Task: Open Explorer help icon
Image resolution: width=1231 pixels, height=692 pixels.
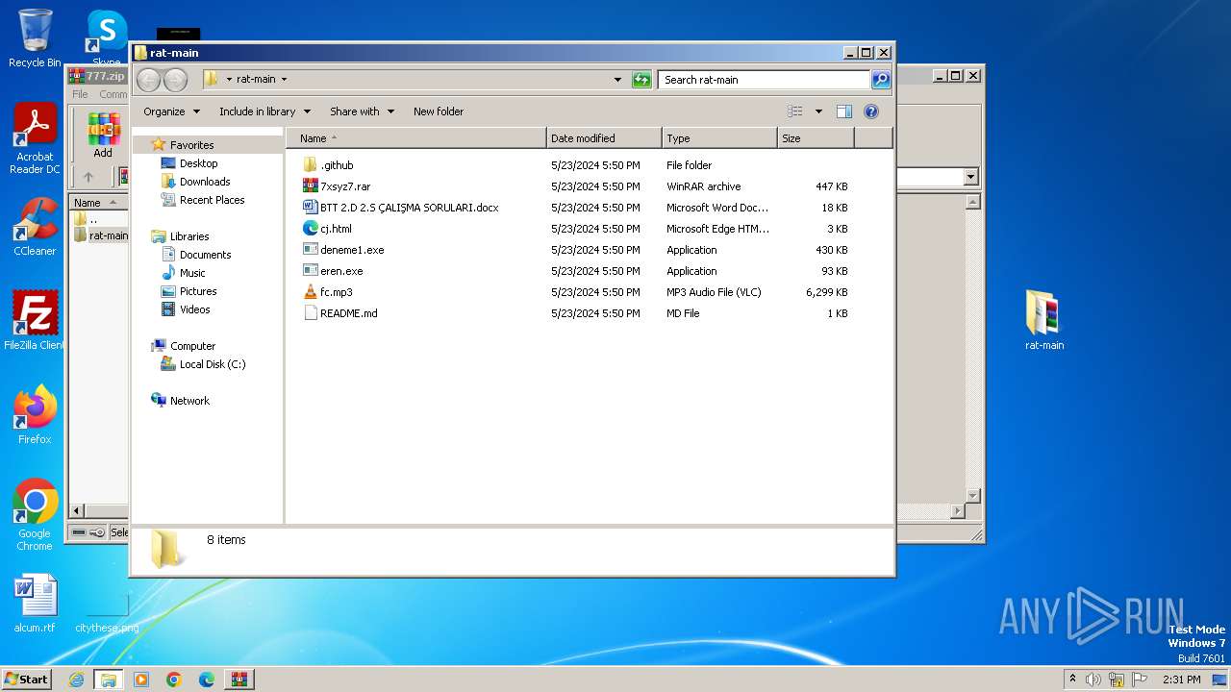Action: click(x=871, y=111)
